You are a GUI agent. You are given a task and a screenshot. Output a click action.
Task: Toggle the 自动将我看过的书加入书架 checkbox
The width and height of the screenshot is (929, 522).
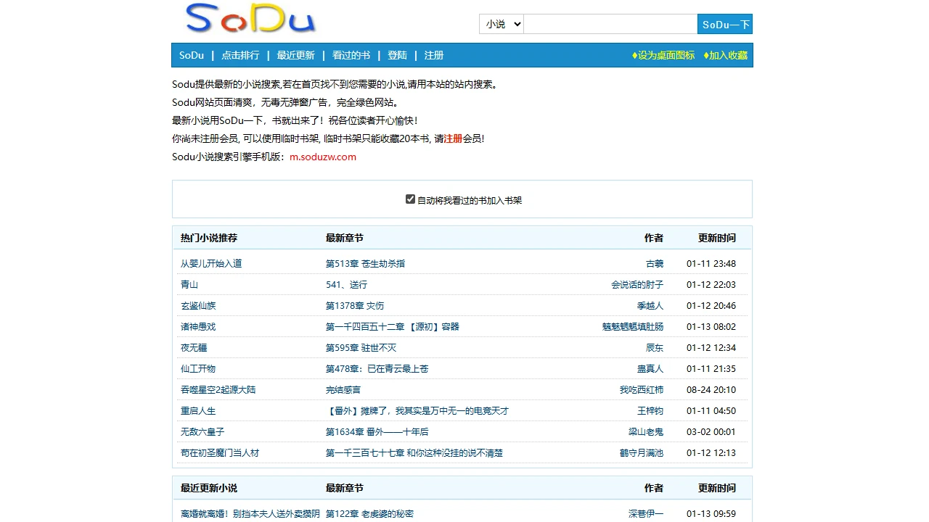click(x=410, y=199)
